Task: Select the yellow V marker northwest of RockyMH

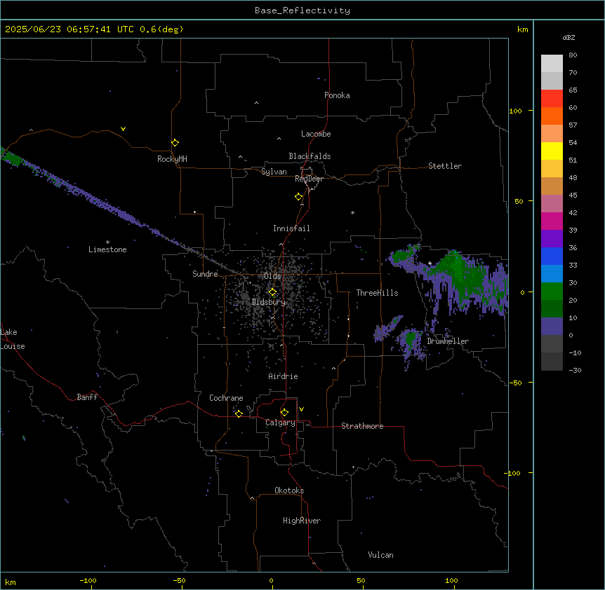Action: (x=123, y=129)
